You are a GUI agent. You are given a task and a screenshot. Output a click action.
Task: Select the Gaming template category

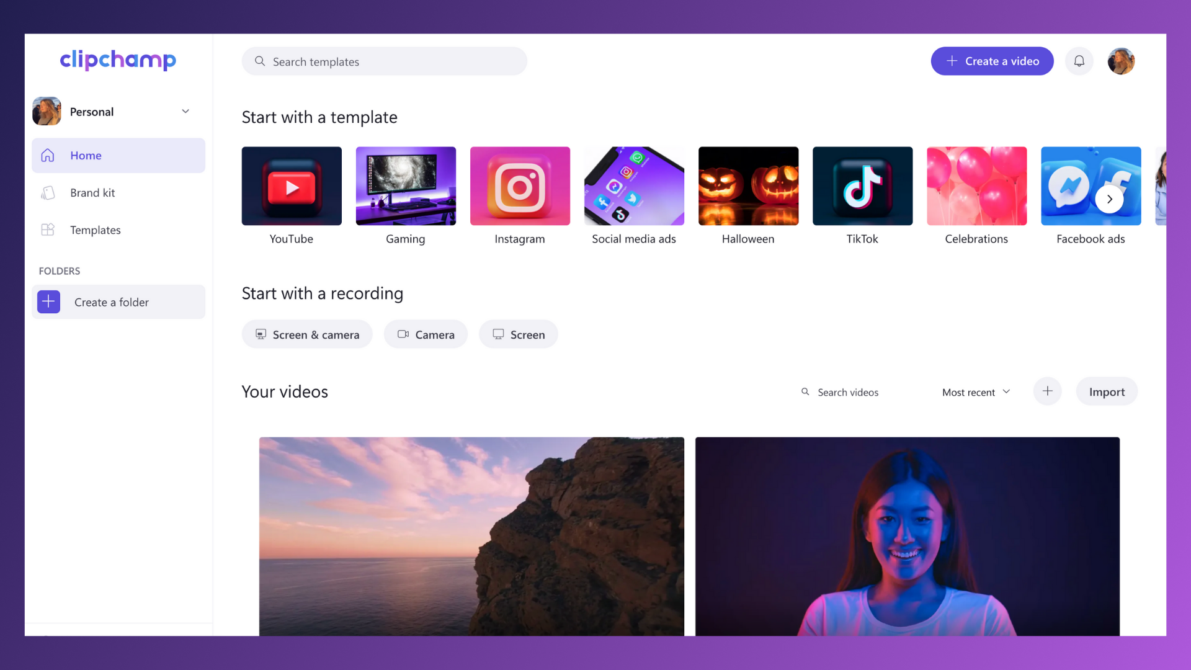[406, 186]
